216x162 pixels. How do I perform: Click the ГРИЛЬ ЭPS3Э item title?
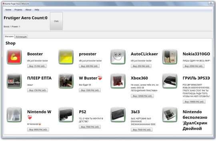tap(196, 78)
